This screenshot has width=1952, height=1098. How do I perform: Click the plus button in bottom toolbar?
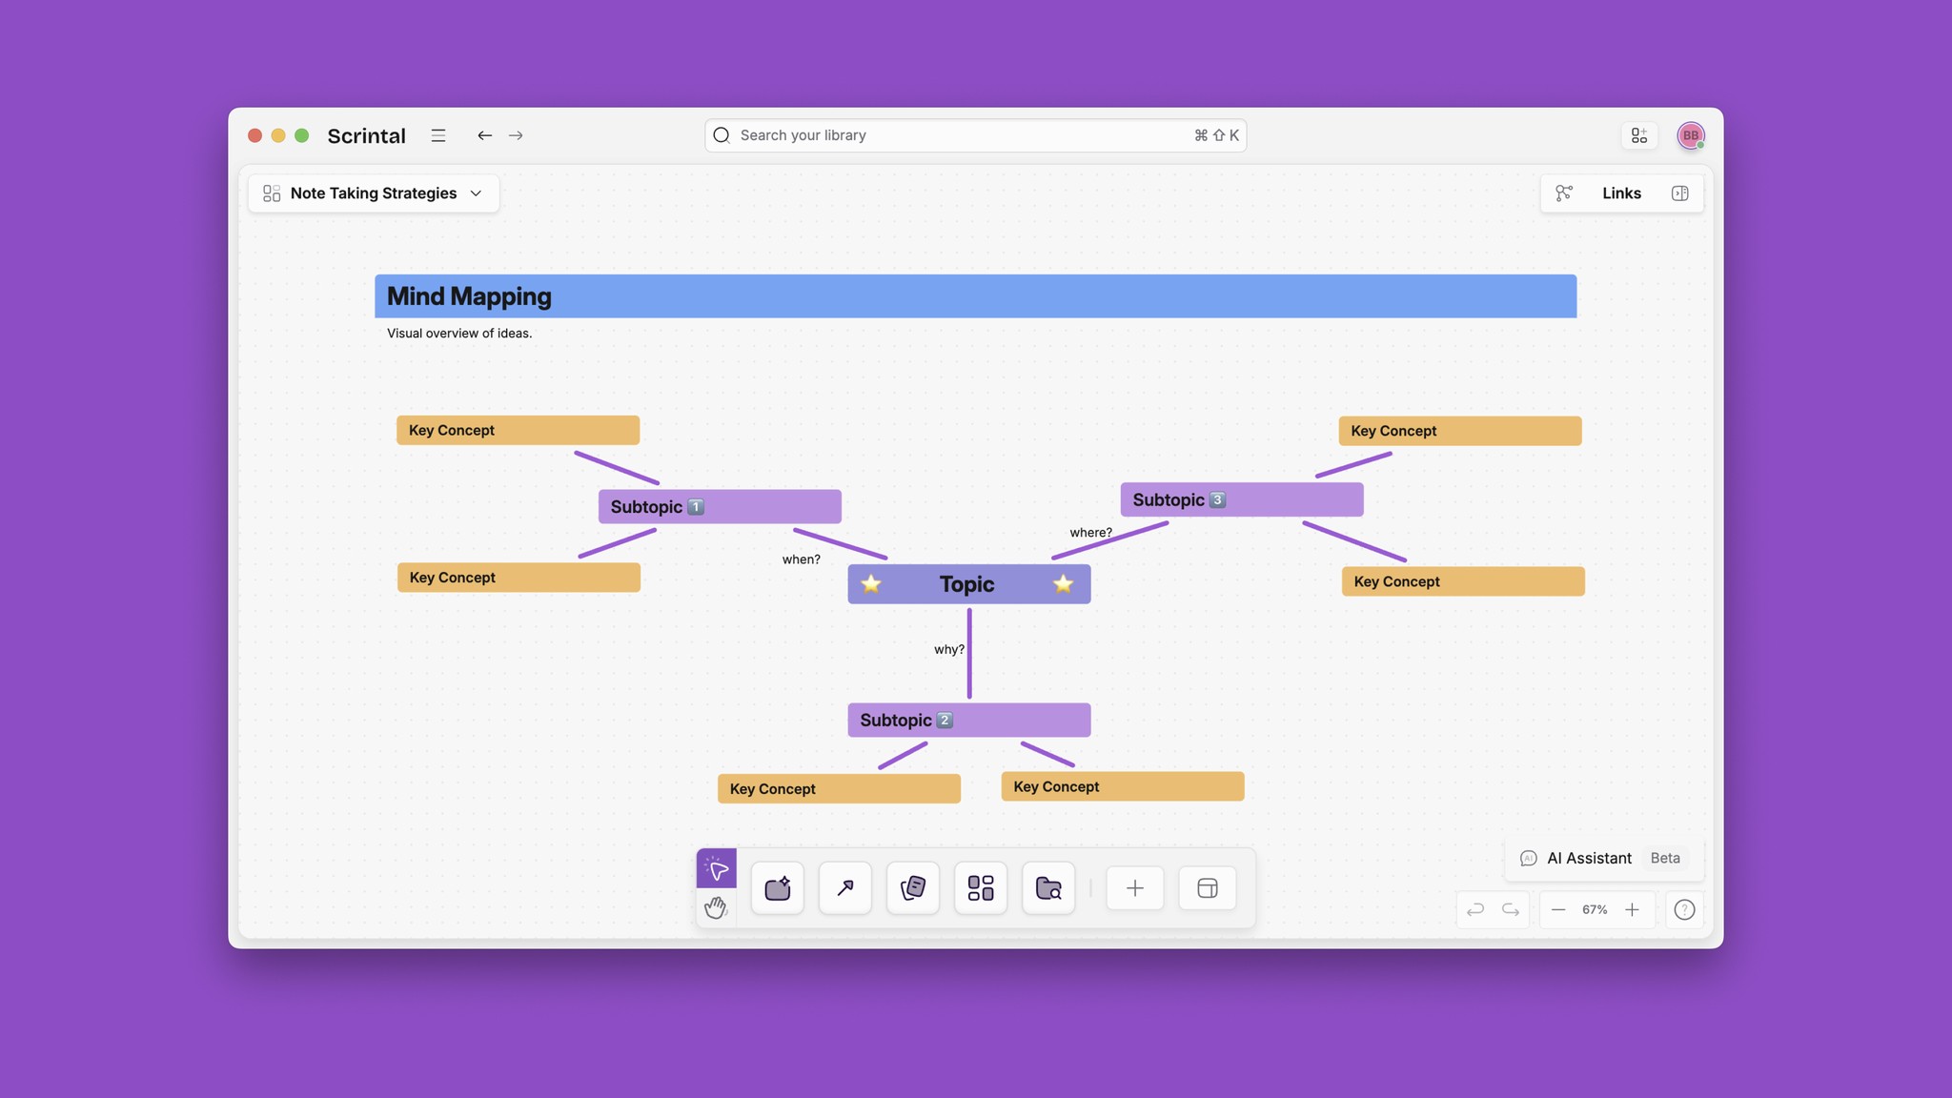(1134, 888)
